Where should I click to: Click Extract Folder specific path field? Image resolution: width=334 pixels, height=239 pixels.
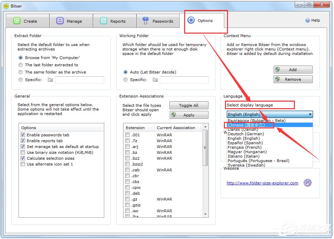(80, 80)
